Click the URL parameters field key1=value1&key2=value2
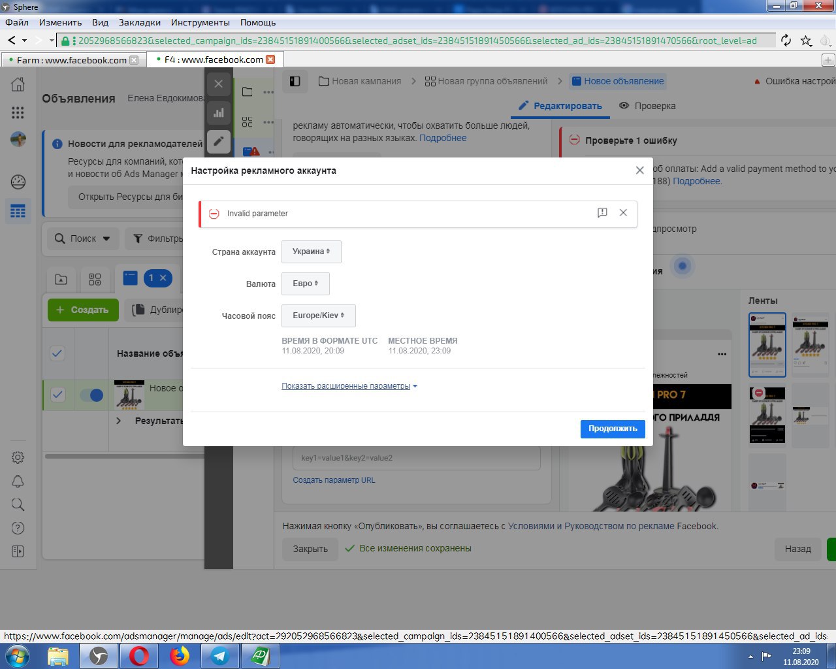The height and width of the screenshot is (669, 836). 416,458
